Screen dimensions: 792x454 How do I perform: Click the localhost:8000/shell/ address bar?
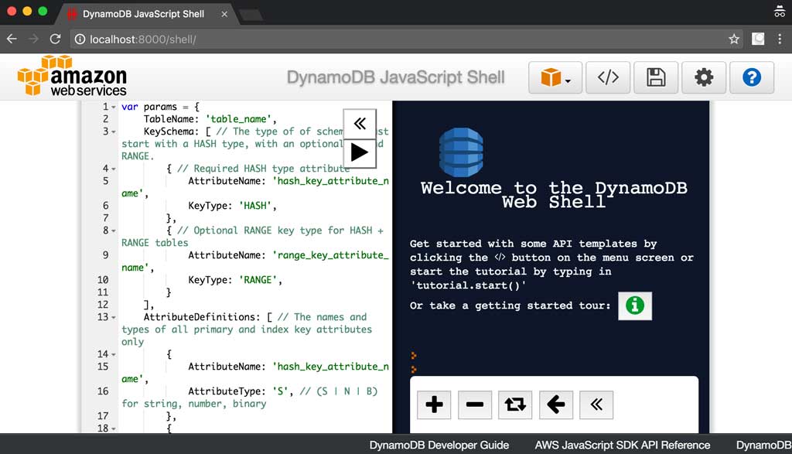(407, 39)
